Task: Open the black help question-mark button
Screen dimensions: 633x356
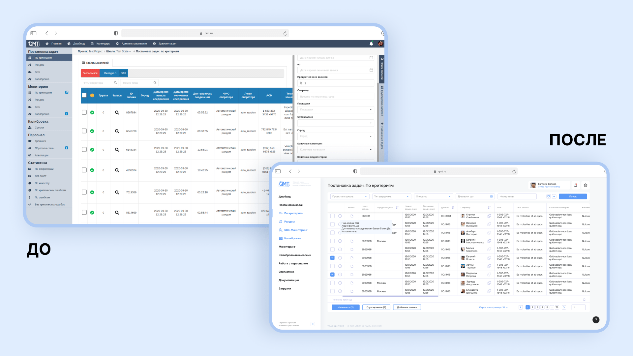Action: click(x=596, y=320)
